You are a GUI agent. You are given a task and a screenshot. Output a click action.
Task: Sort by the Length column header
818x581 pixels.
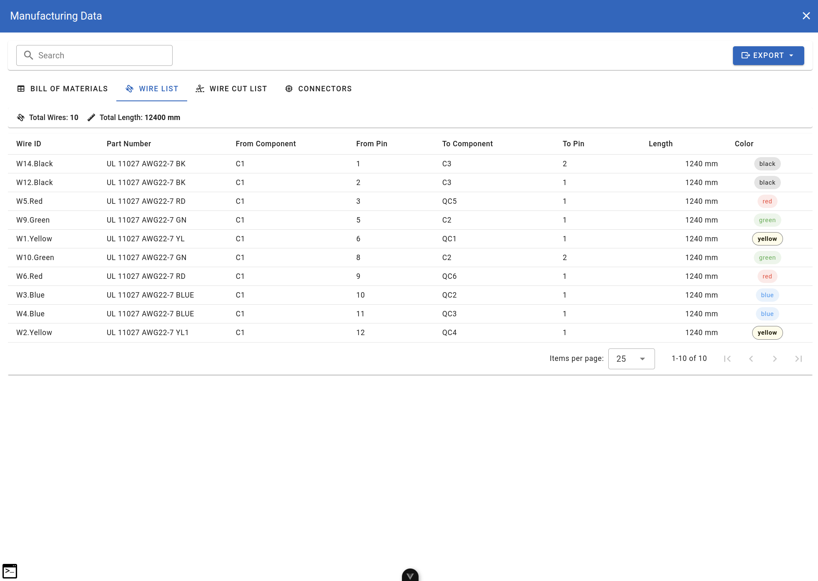click(x=660, y=144)
